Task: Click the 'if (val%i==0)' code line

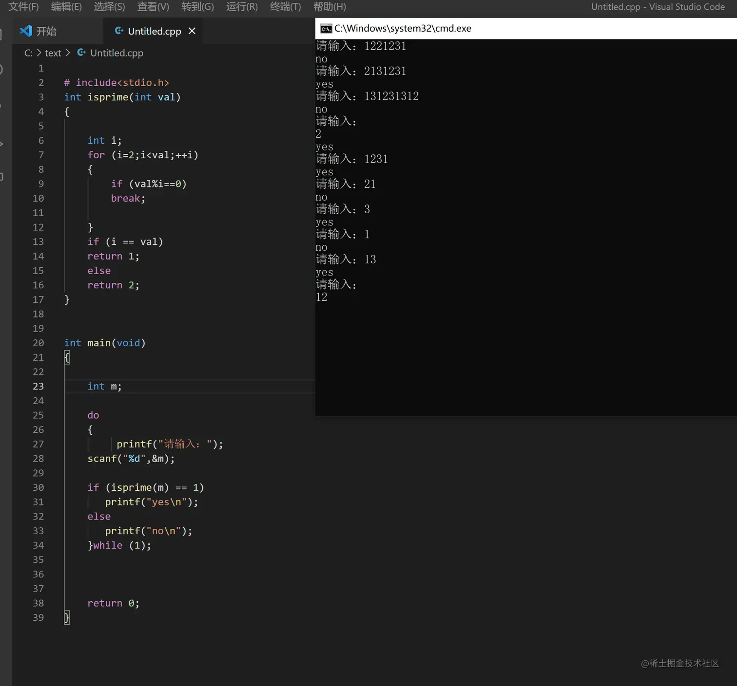Action: click(x=149, y=184)
